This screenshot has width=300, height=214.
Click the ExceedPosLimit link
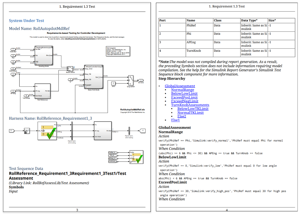[x=184, y=97]
